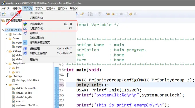
Task: Click the 保存为工程模板 menu icon
Action: point(25,54)
